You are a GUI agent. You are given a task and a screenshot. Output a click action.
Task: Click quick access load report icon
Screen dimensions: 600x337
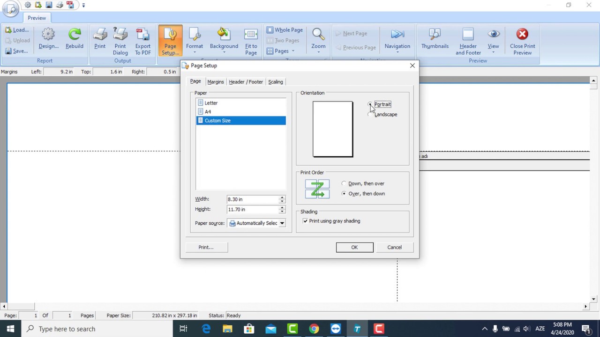point(38,5)
